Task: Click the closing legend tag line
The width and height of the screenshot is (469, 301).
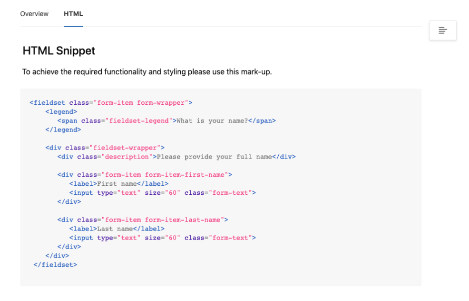Action: [63, 130]
